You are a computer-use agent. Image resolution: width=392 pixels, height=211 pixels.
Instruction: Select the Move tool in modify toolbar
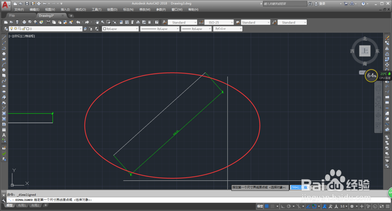pos(387,64)
